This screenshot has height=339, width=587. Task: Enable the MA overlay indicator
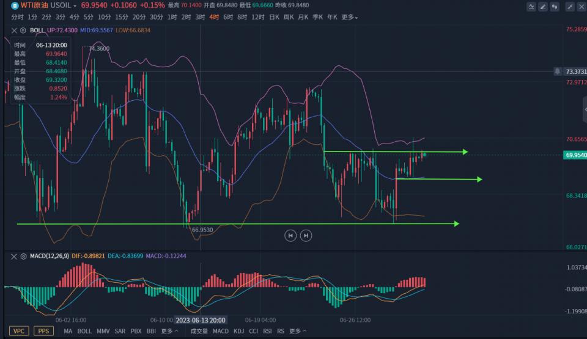(x=68, y=331)
